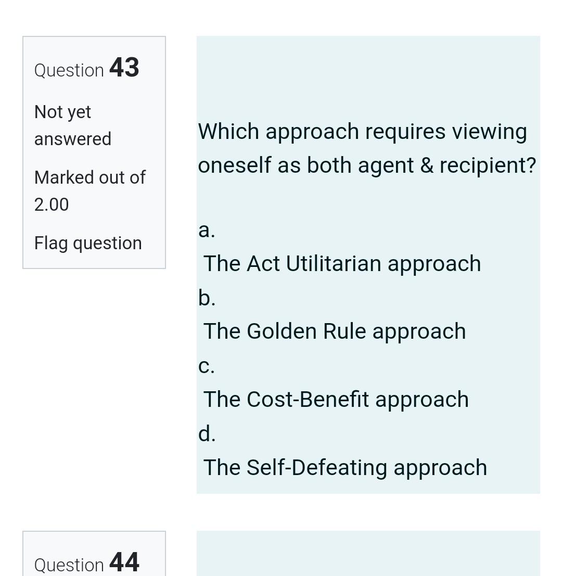Click the 'Flag question' link

click(87, 242)
